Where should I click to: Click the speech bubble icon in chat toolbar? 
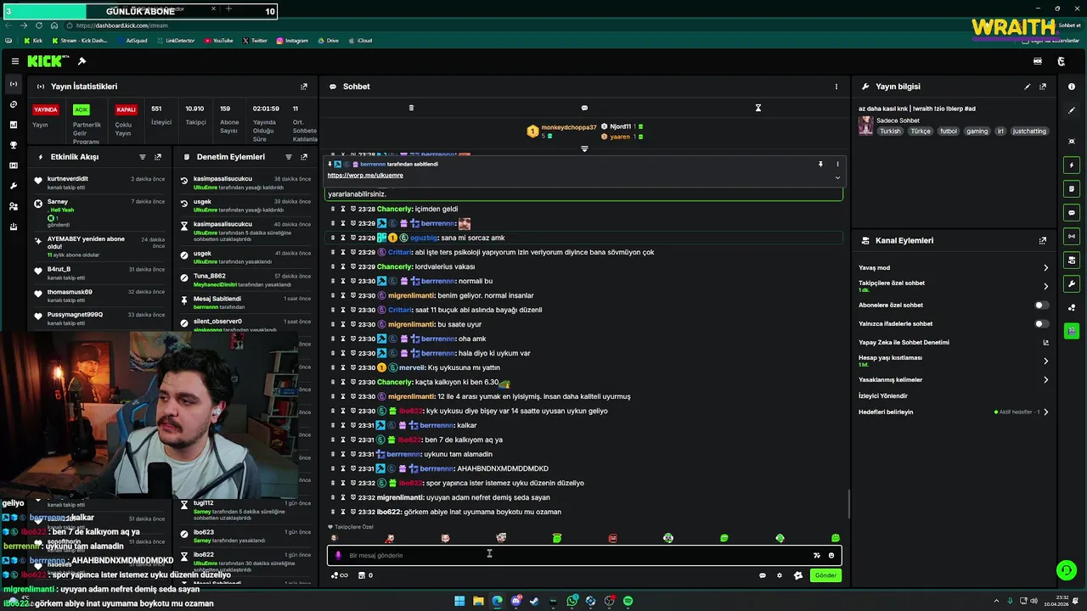pyautogui.click(x=584, y=108)
